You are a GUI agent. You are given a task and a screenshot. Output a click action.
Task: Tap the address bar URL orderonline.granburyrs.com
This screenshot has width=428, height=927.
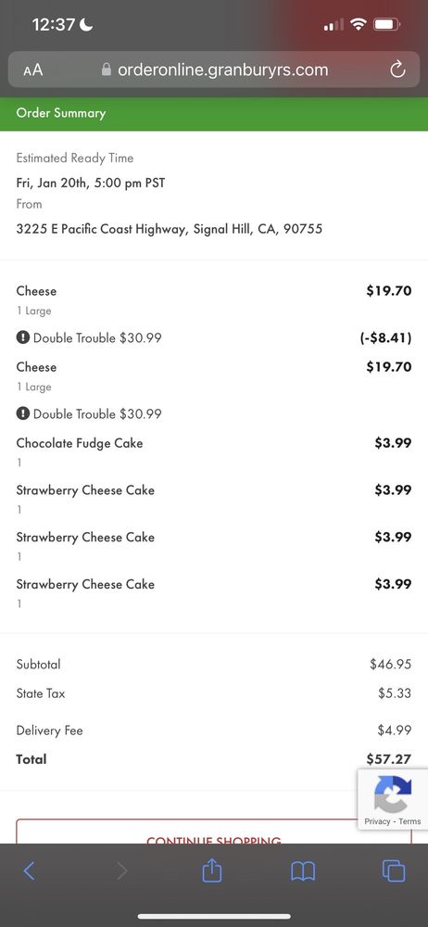click(222, 70)
